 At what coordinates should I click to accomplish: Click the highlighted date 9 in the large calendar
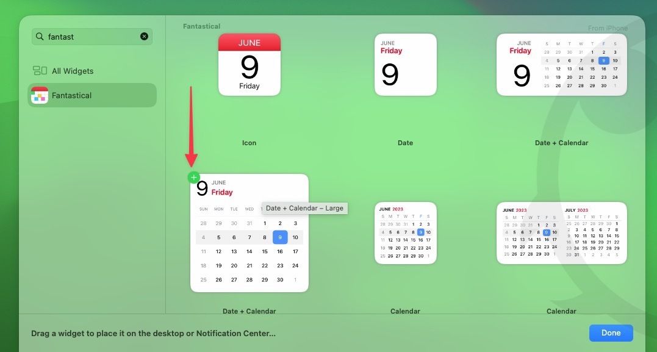click(x=280, y=237)
